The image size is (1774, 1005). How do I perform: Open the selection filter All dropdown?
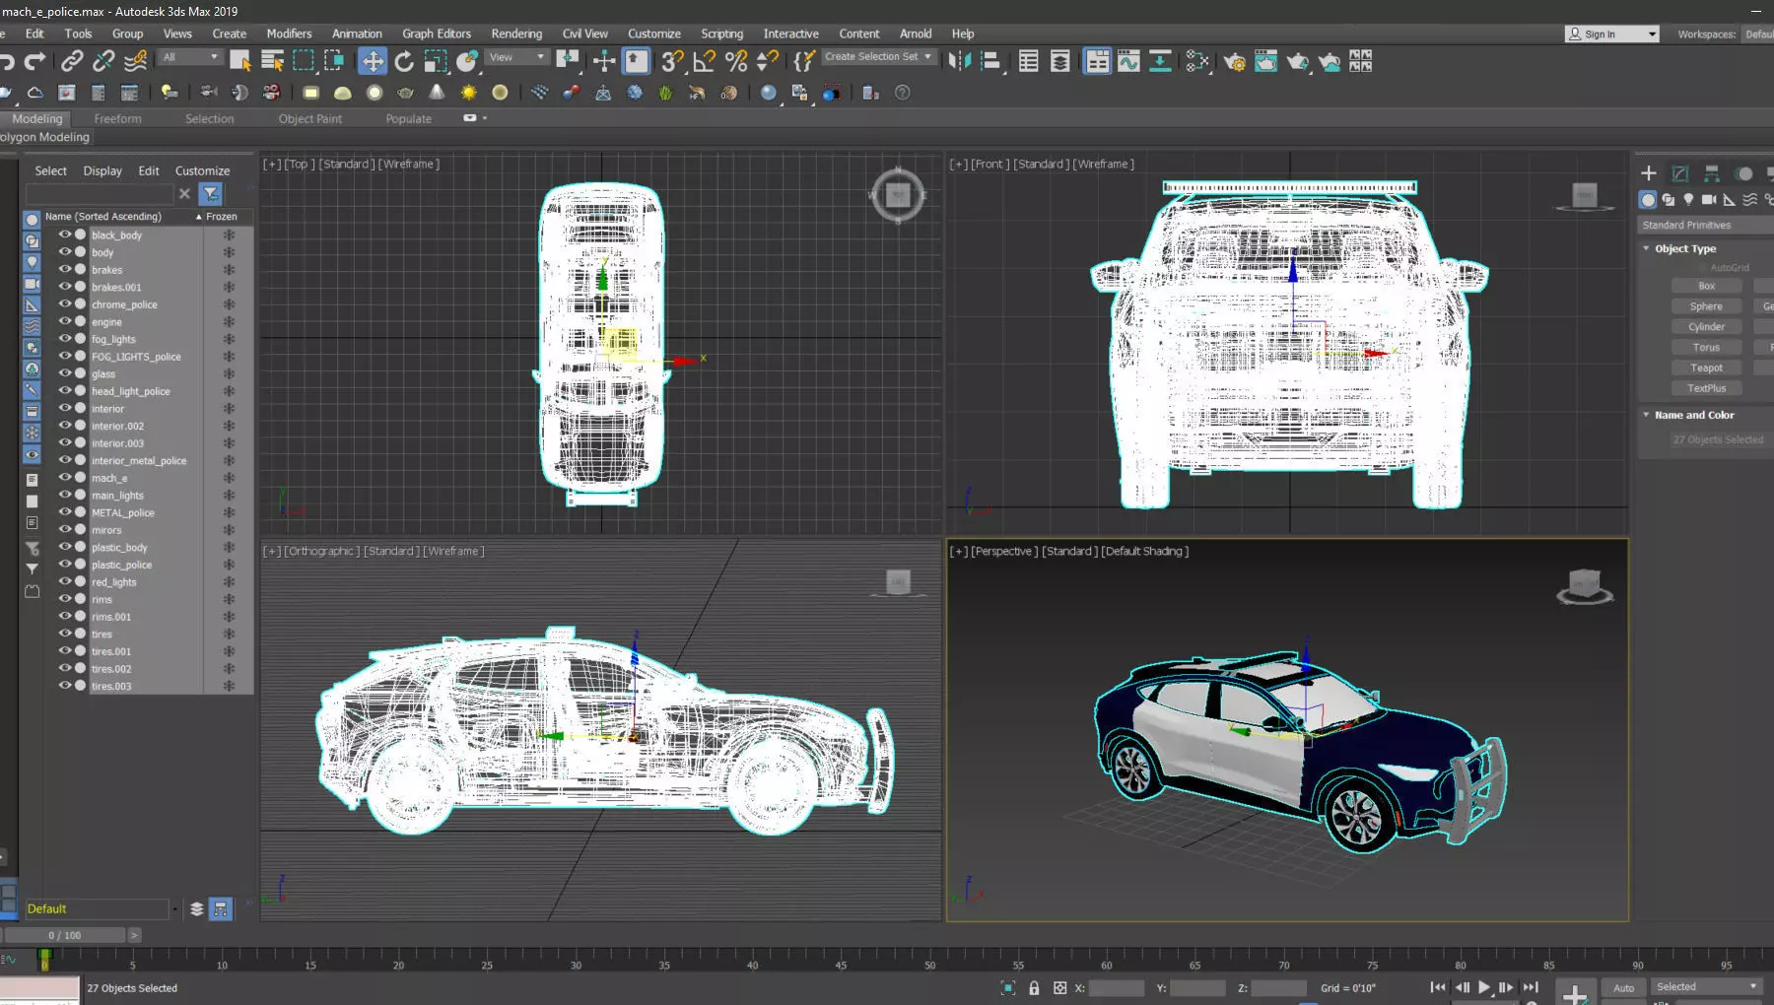tap(191, 57)
